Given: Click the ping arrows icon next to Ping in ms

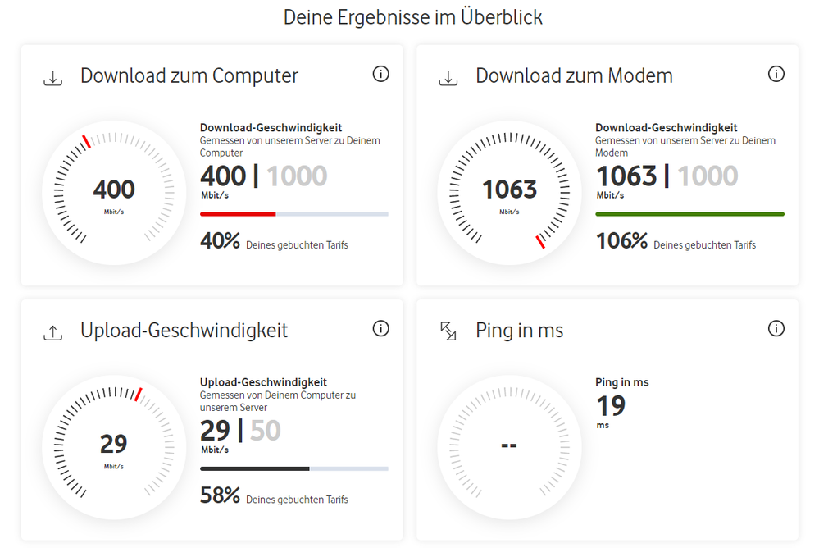Looking at the screenshot, I should click(x=448, y=330).
